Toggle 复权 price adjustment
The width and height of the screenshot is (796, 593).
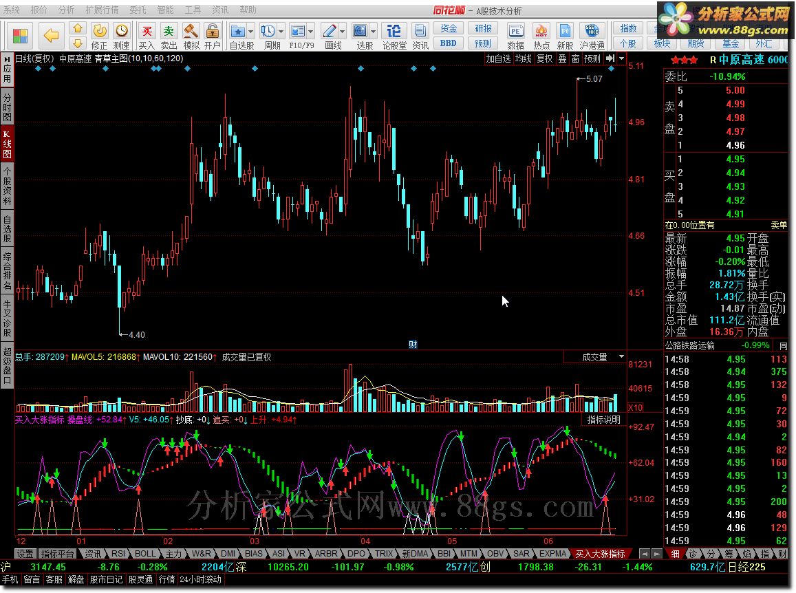point(545,59)
